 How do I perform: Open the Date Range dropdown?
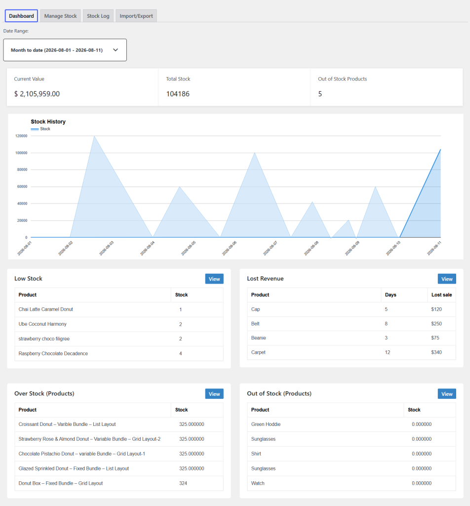point(65,50)
